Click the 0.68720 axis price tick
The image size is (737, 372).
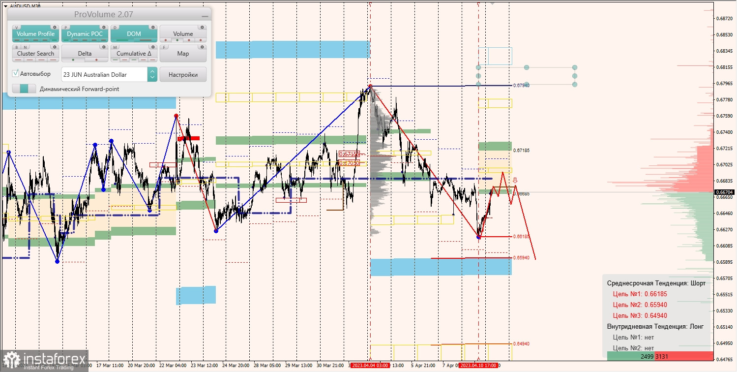pyautogui.click(x=724, y=19)
